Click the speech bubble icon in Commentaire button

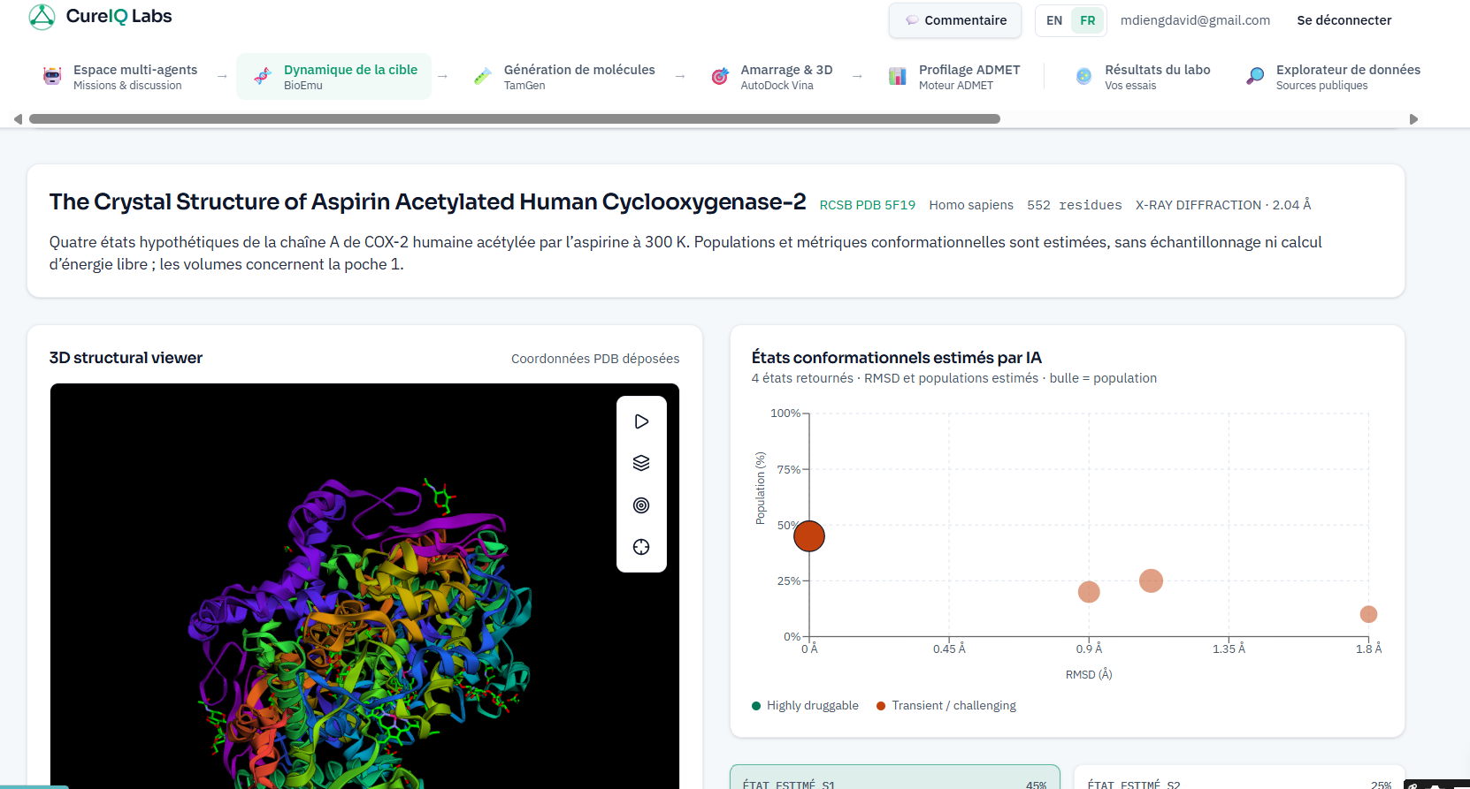pyautogui.click(x=912, y=20)
